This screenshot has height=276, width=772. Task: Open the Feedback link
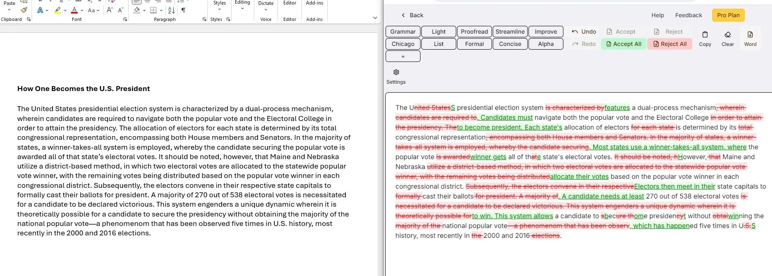click(689, 15)
